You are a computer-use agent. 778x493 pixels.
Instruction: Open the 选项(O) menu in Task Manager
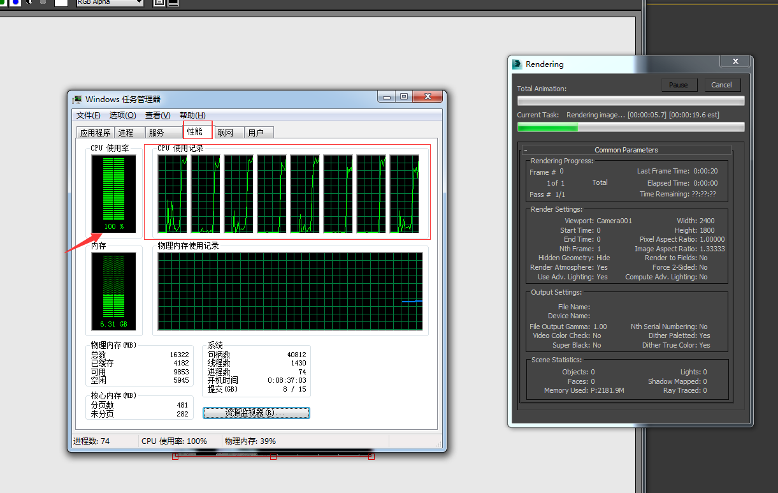click(122, 115)
